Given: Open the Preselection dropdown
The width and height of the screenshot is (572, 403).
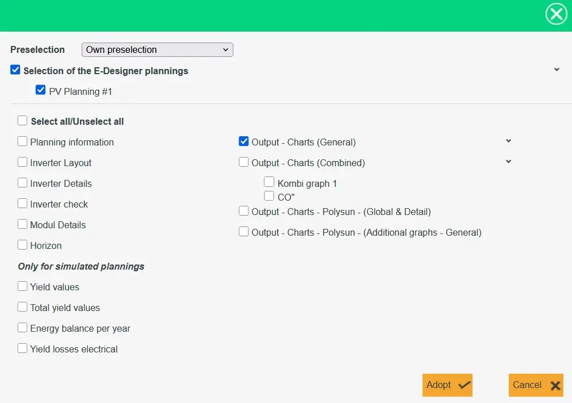Looking at the screenshot, I should pyautogui.click(x=157, y=49).
